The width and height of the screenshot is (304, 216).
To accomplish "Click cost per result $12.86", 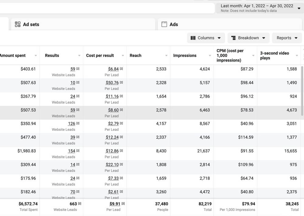I will 112,151.
